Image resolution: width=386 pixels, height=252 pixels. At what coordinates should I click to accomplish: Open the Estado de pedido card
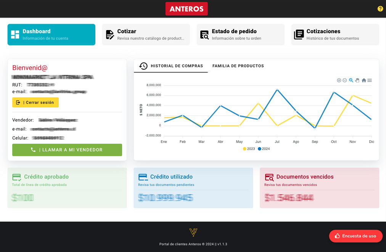pyautogui.click(x=241, y=34)
